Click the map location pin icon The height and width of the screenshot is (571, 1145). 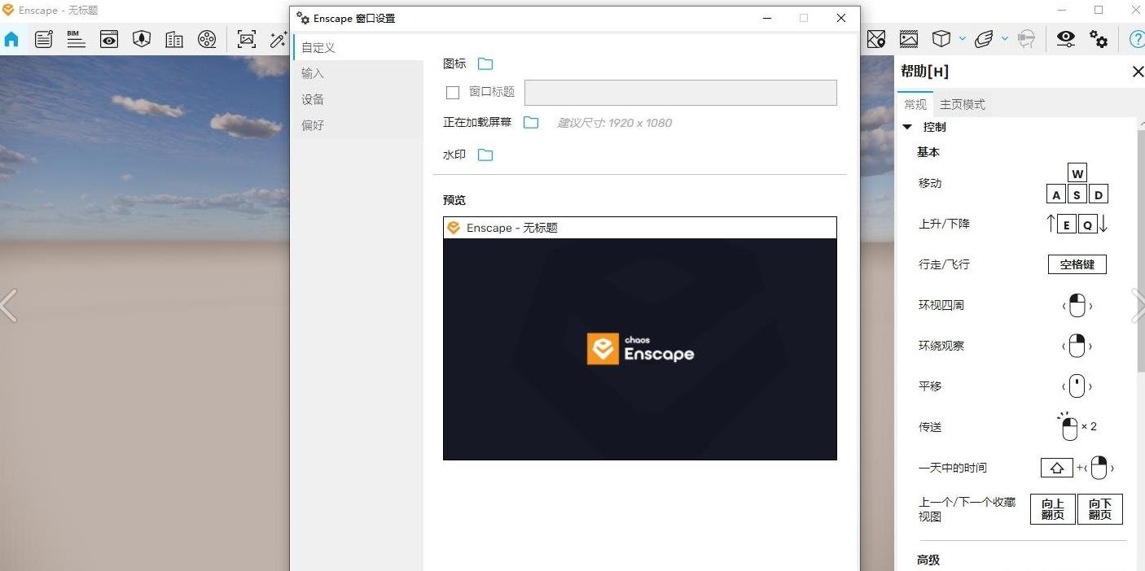(876, 38)
